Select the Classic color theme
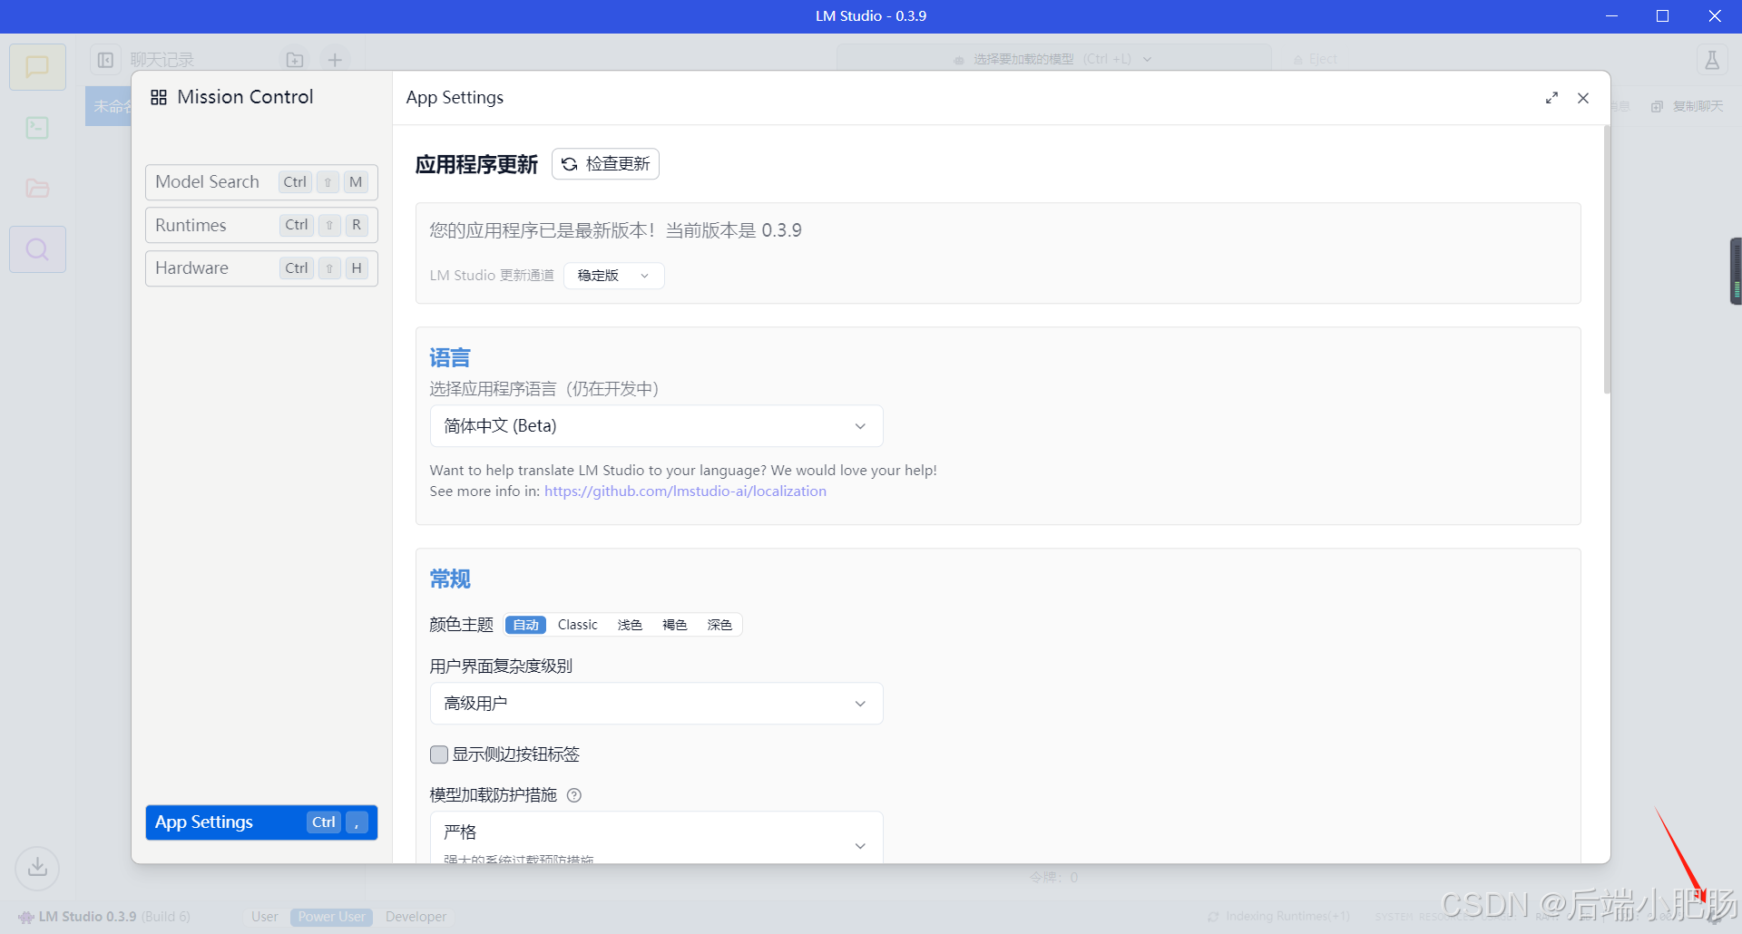 tap(578, 625)
